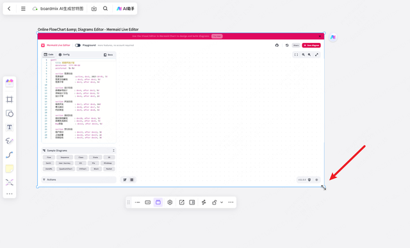Screen dimensions: 410x248
Task: Click the cloud sync status icon
Action: click(x=35, y=8)
